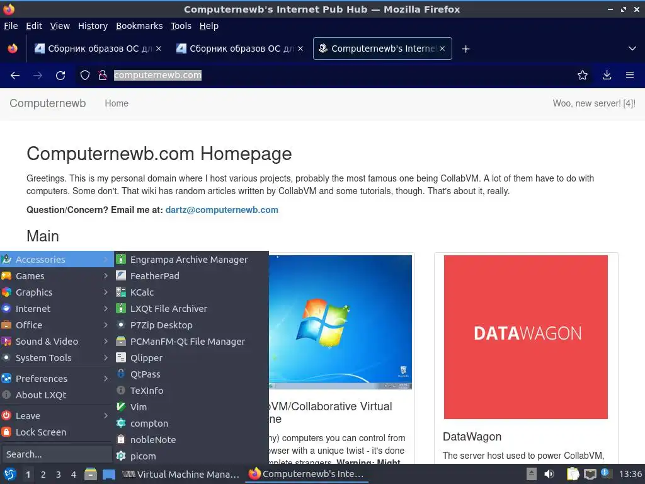Open the Edit menu
The image size is (645, 484).
[x=34, y=26]
